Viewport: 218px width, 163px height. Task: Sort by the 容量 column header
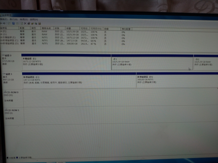pos(73,28)
